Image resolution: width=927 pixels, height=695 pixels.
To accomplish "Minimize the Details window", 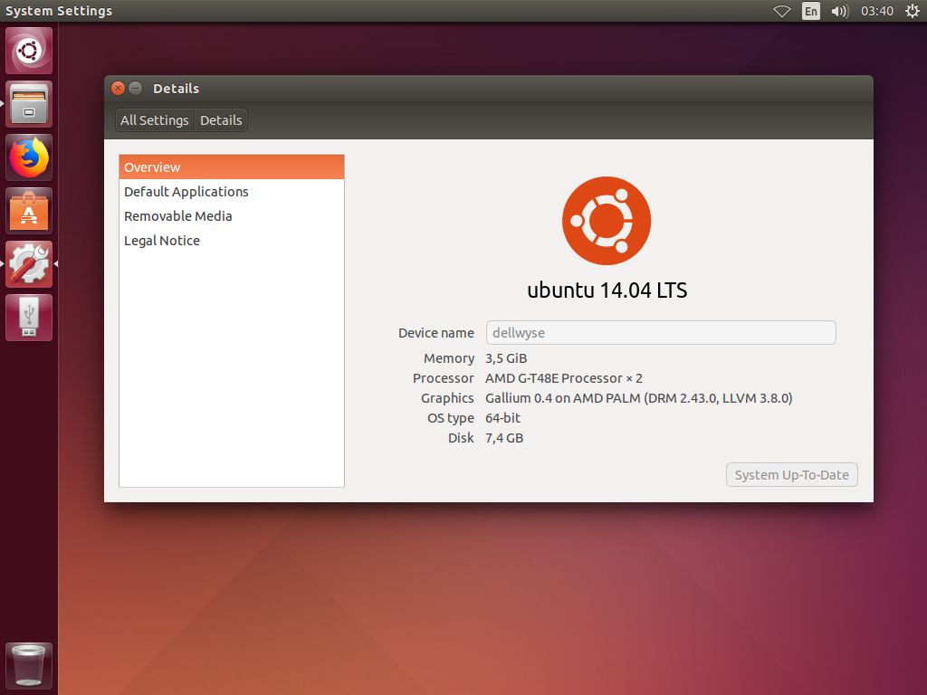I will tap(136, 88).
